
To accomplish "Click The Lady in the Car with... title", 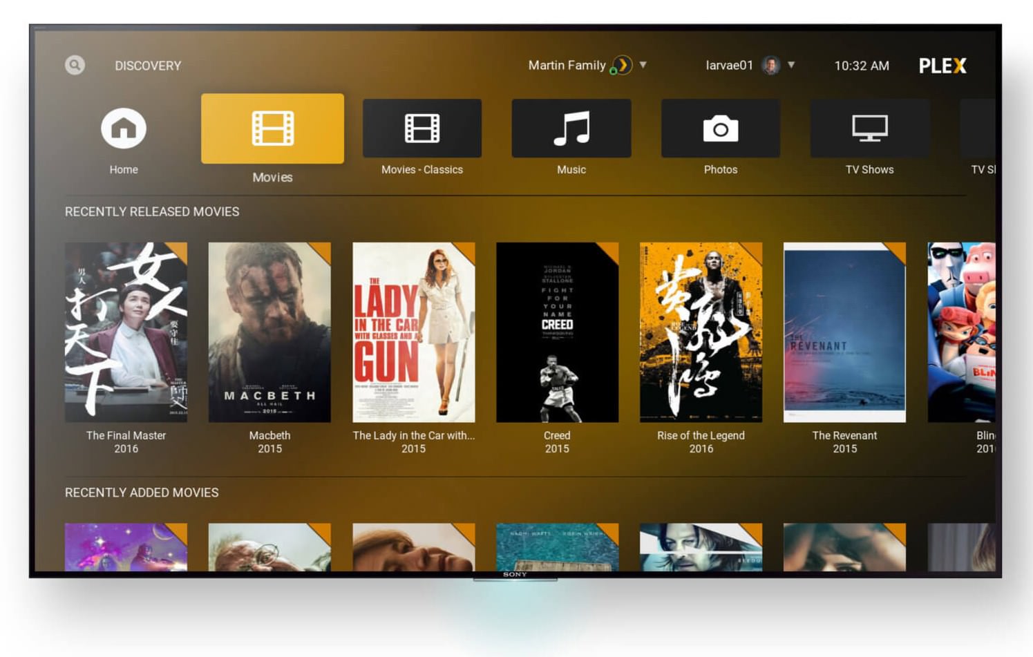I will [414, 435].
